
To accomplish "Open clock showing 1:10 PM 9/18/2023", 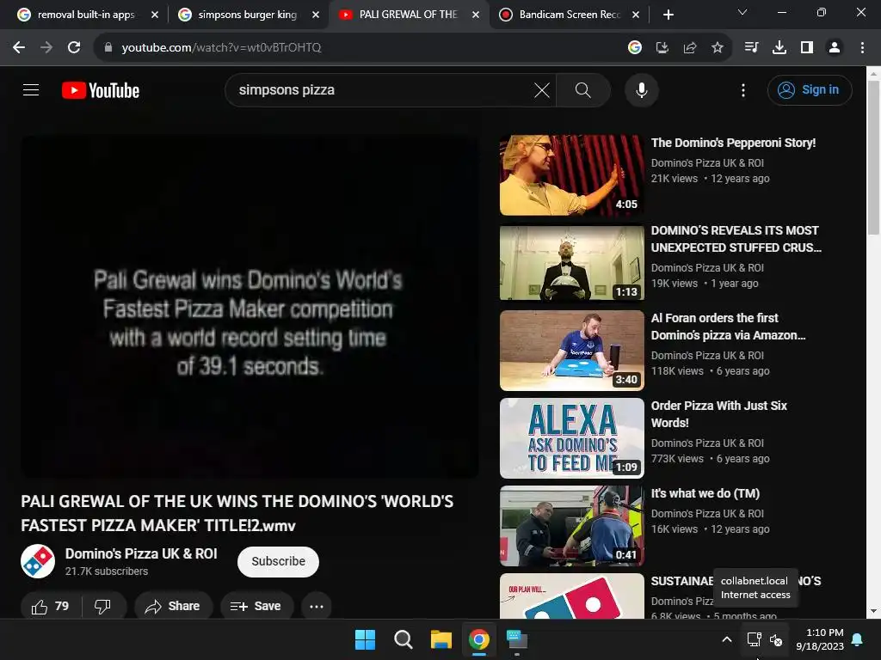I will click(820, 639).
